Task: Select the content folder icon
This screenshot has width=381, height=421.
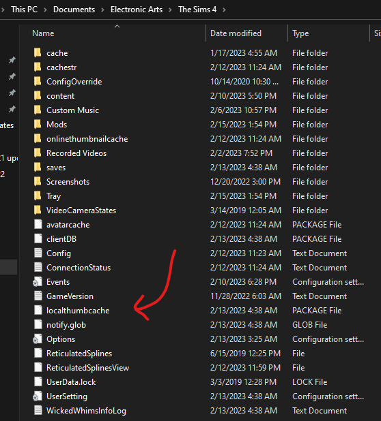Action: (38, 95)
